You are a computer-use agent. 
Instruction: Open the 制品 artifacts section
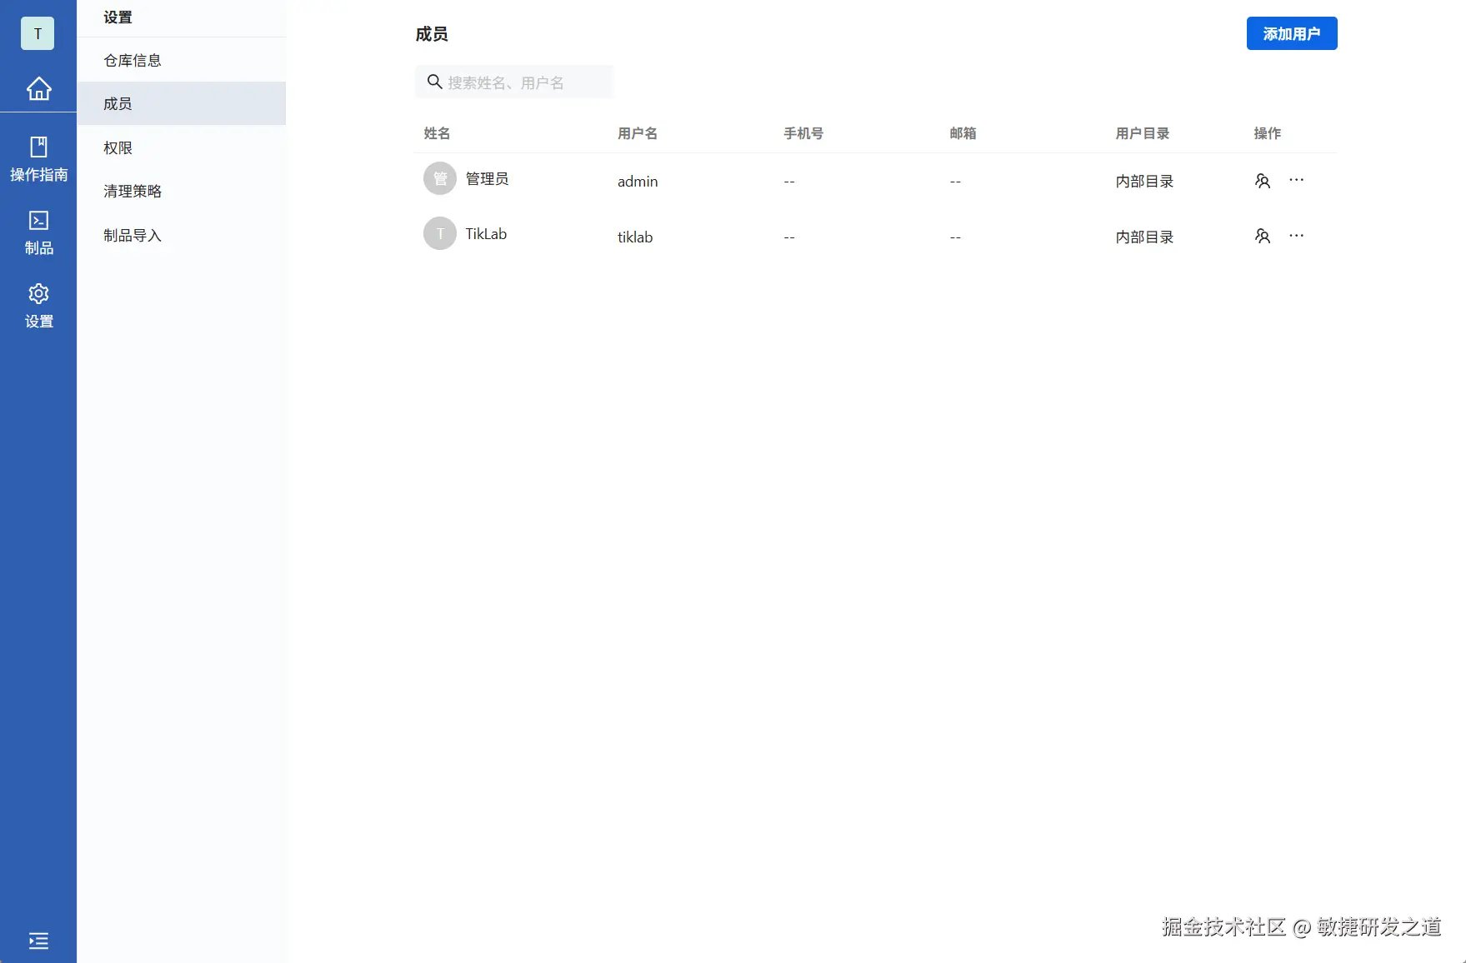38,231
